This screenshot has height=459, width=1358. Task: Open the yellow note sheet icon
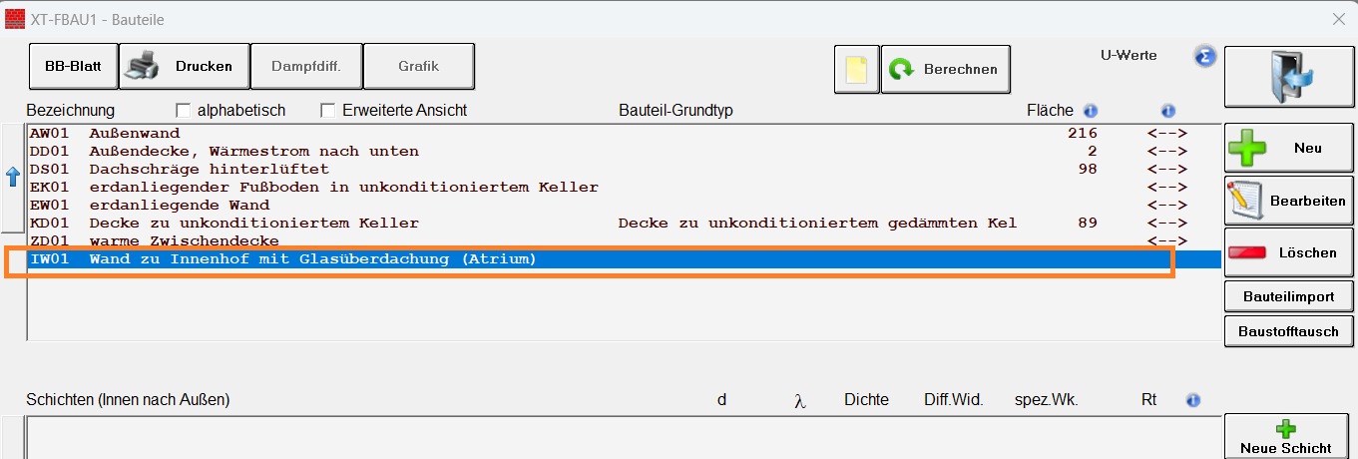tap(857, 70)
